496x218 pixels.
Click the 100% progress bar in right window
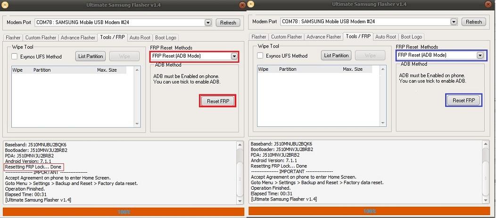click(x=369, y=211)
